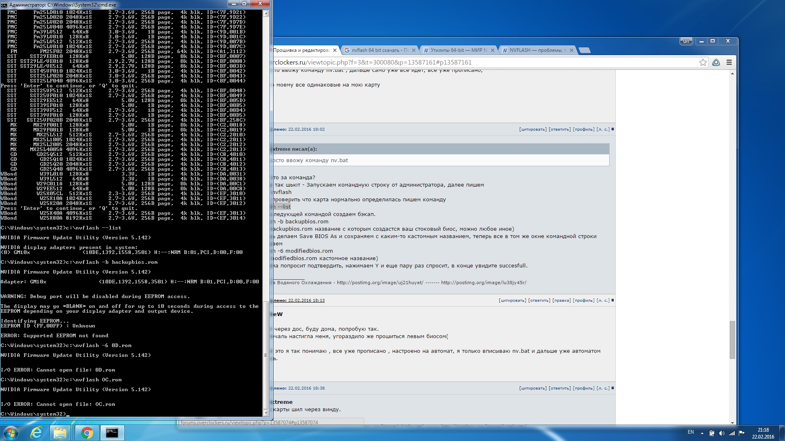Click 'цитировать' link of 18:02 post

coord(533,129)
